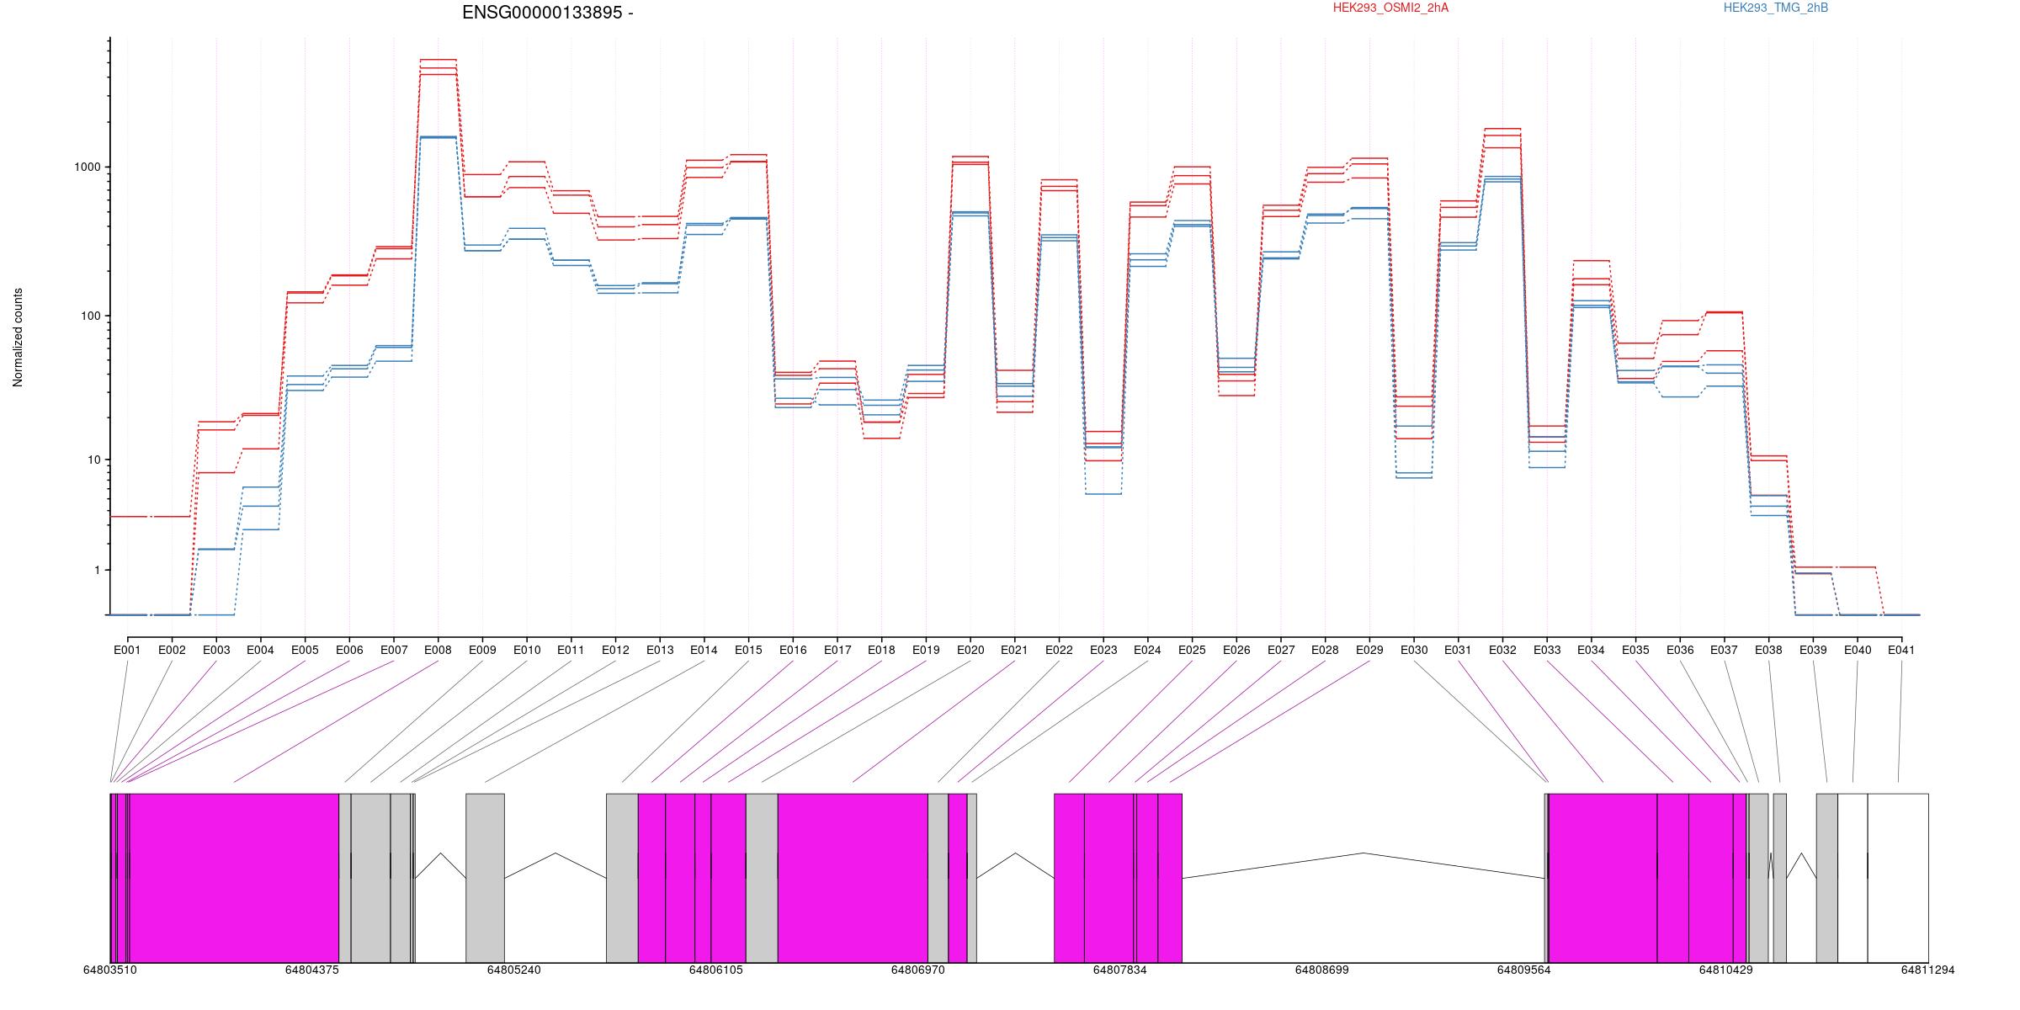
Task: Select exon label E003
Action: (x=216, y=650)
